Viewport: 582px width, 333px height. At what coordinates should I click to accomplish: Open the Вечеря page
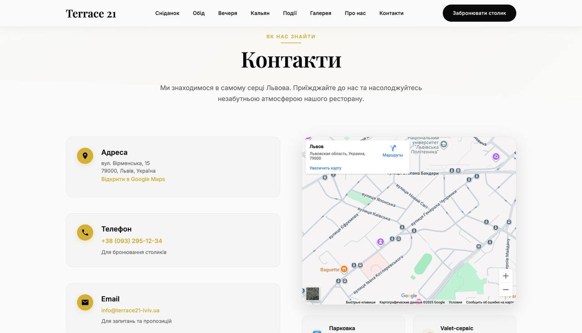(228, 13)
